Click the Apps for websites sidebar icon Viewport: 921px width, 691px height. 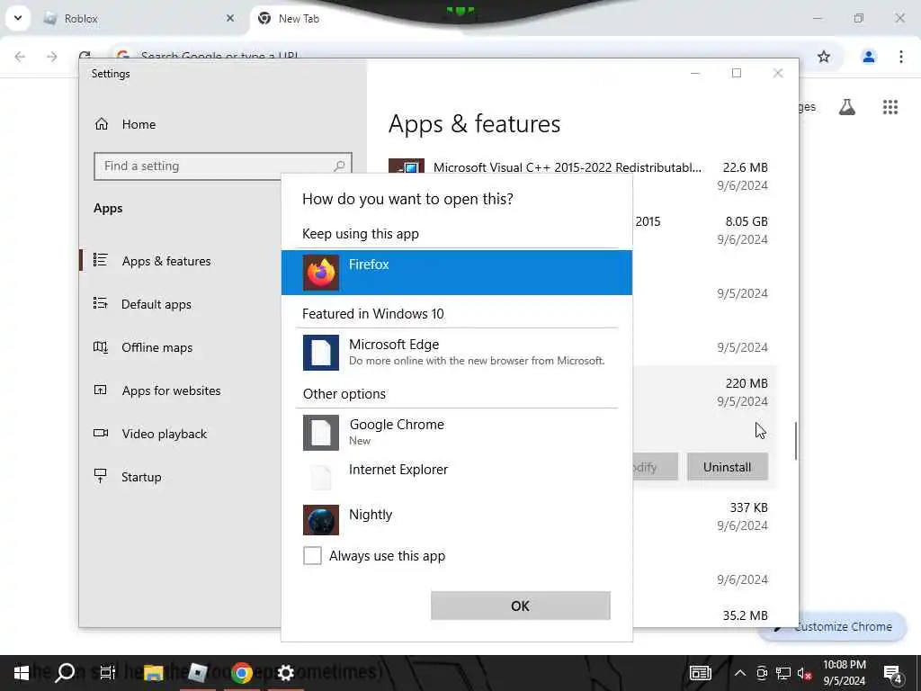point(101,390)
